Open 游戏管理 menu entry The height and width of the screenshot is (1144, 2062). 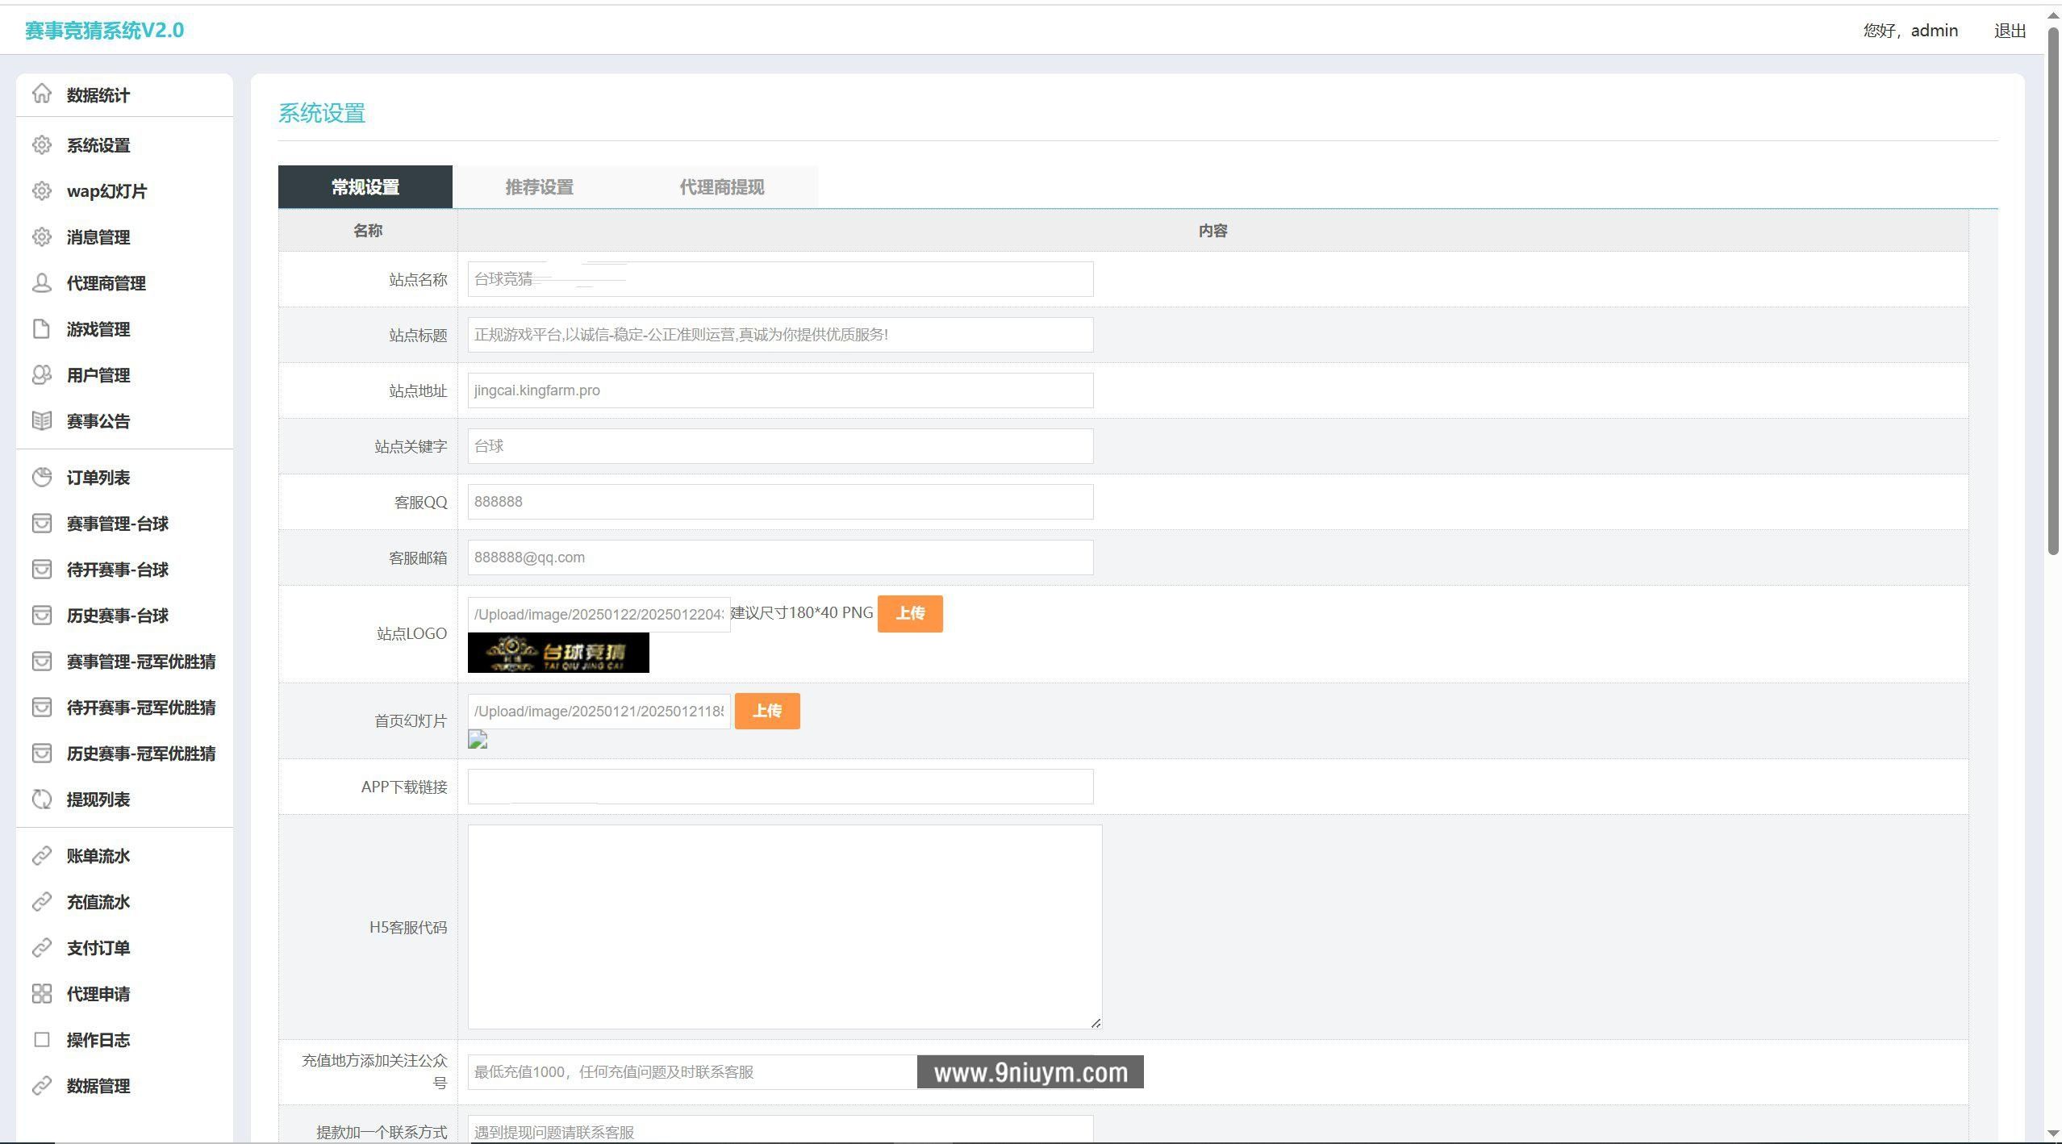pos(98,329)
